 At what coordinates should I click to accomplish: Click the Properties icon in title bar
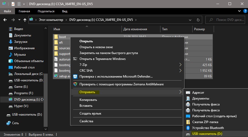[x=13, y=4]
